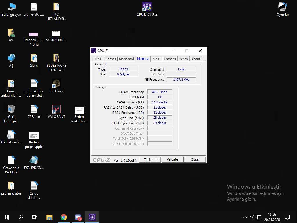
Task: Open The Forest game shortcut
Action: (56, 84)
